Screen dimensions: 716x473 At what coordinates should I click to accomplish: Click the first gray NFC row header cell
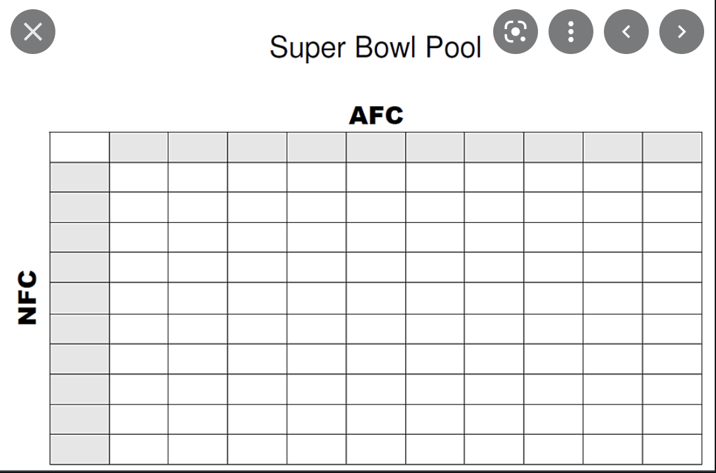(80, 177)
